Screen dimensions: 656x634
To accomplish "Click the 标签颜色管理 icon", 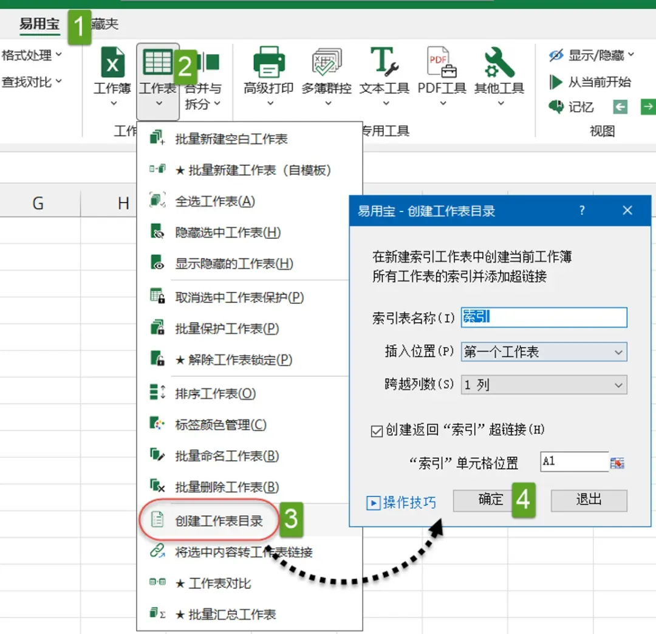I will [157, 423].
